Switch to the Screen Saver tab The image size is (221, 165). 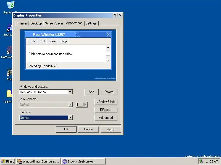pos(54,23)
